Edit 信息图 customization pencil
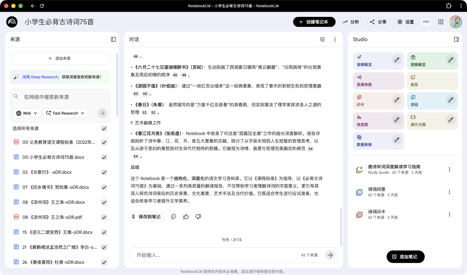The image size is (467, 275). (397, 120)
